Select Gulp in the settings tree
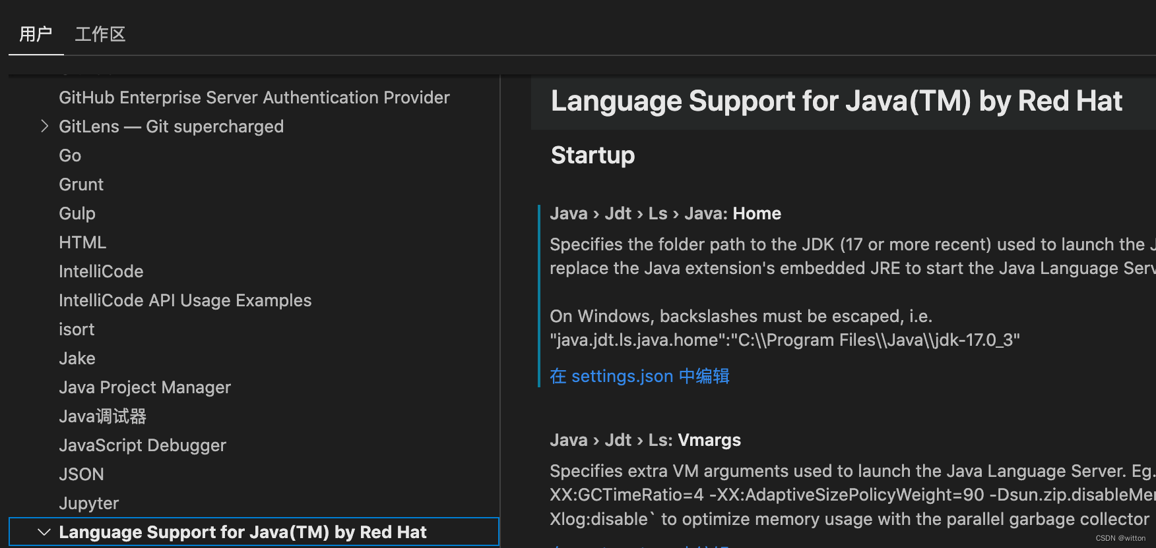 click(x=77, y=213)
